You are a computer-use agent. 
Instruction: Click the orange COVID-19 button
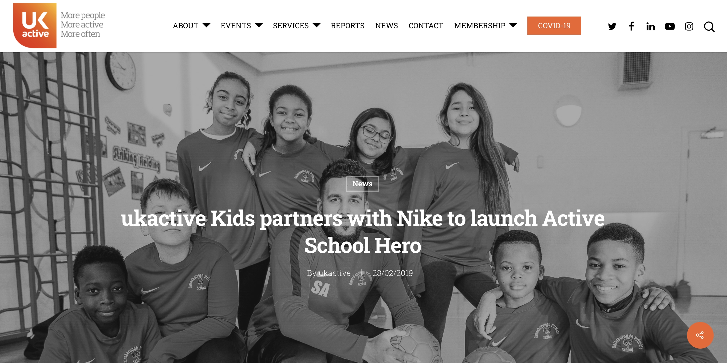[554, 26]
